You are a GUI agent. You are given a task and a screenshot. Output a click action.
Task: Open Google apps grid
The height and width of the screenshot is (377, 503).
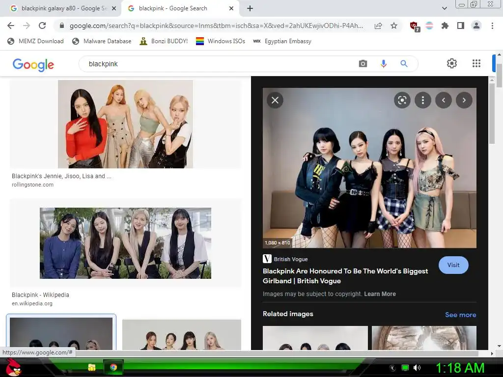point(476,63)
